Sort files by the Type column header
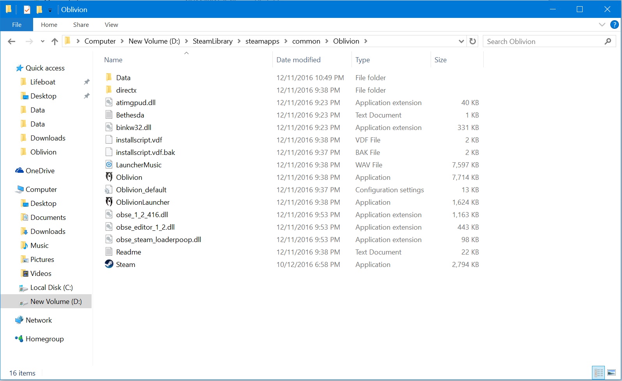The image size is (622, 381). tap(362, 60)
